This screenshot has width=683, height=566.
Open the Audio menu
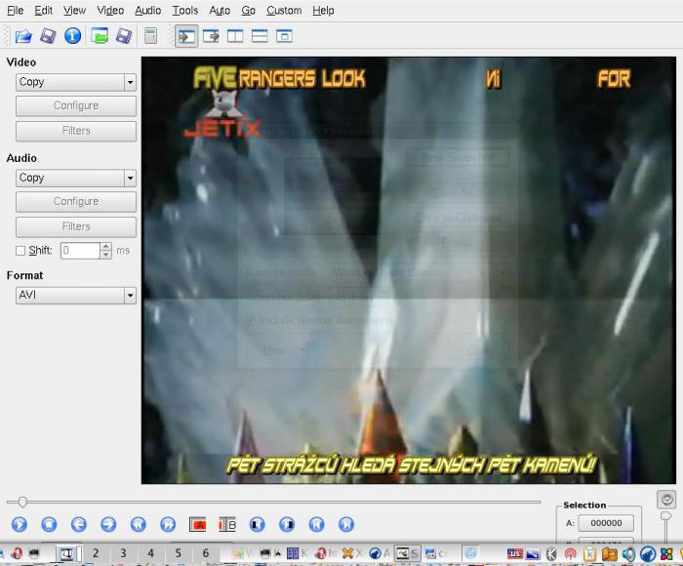[147, 11]
